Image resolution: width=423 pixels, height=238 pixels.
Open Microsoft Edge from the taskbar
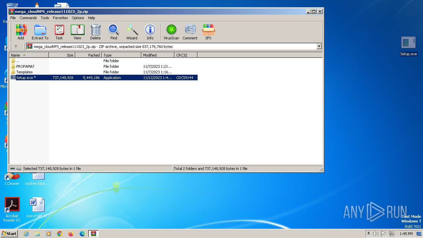click(82, 234)
